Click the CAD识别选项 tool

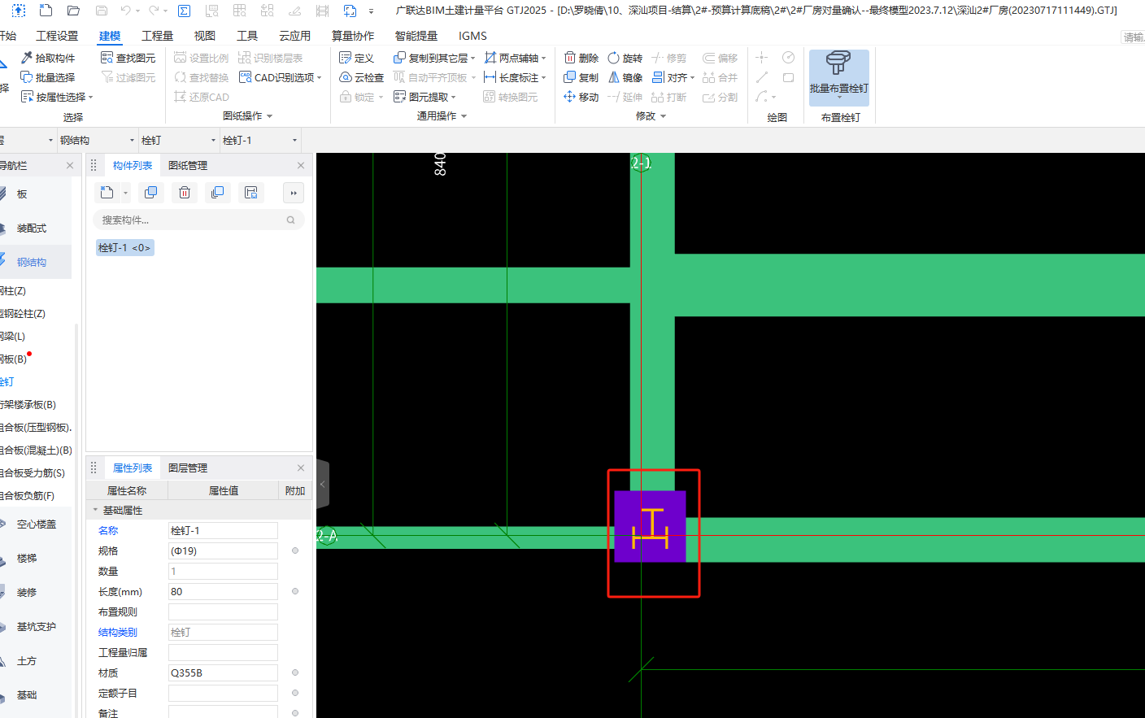(280, 77)
